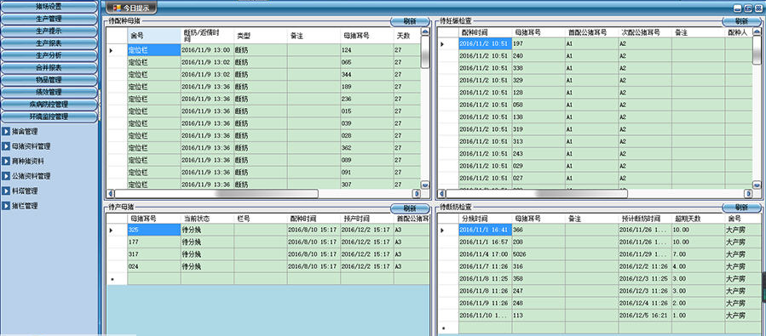Screen dimensions: 766x336
Task: Open the 环境监控管理 menu section
Action: [49, 117]
